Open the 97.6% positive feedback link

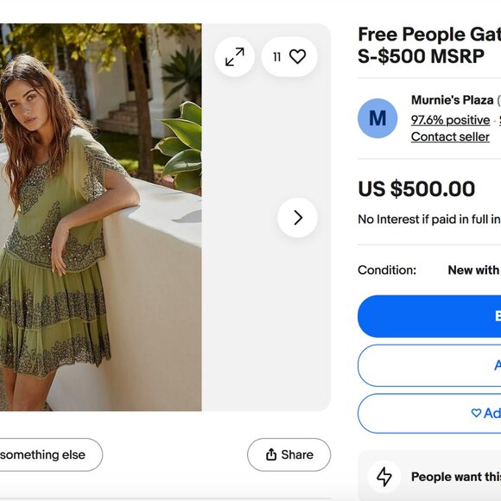[x=450, y=120]
